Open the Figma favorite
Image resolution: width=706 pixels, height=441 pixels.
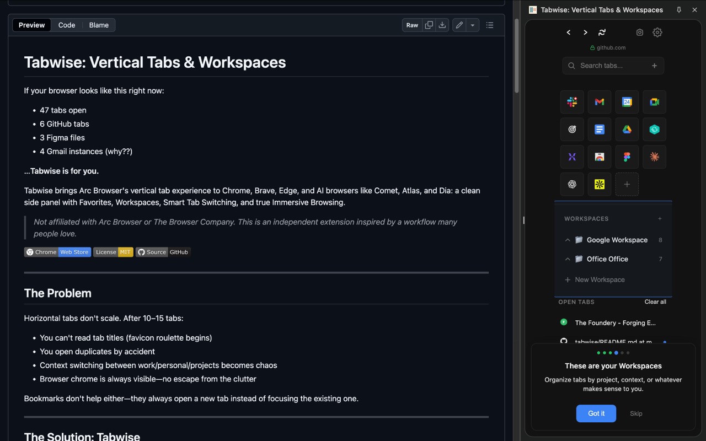(627, 157)
